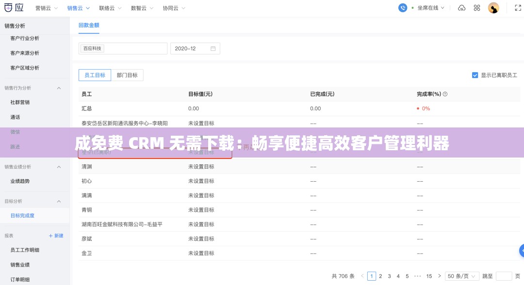The width and height of the screenshot is (524, 285).
Task: Click the user avatar in the top bar
Action: click(493, 8)
